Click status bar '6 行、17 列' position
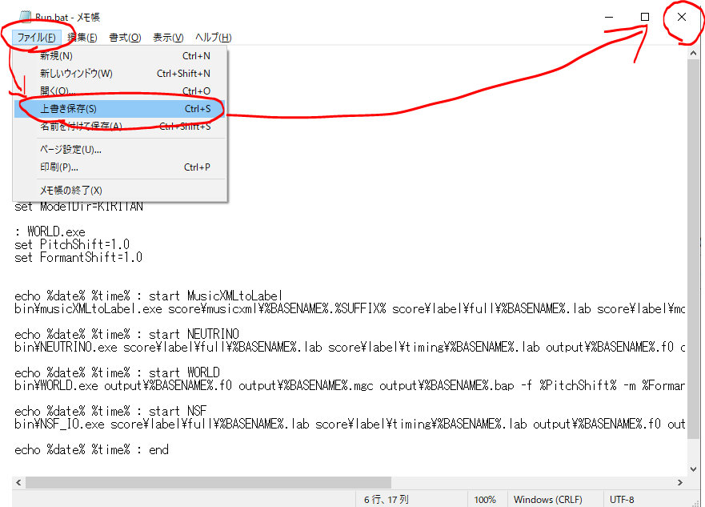705x507 pixels. (387, 499)
